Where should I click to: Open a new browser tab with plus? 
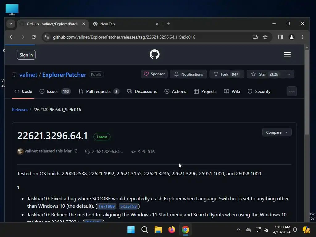coord(168,24)
